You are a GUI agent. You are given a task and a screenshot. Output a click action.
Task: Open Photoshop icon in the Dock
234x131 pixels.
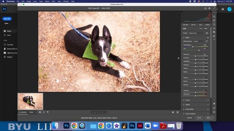[67, 126]
